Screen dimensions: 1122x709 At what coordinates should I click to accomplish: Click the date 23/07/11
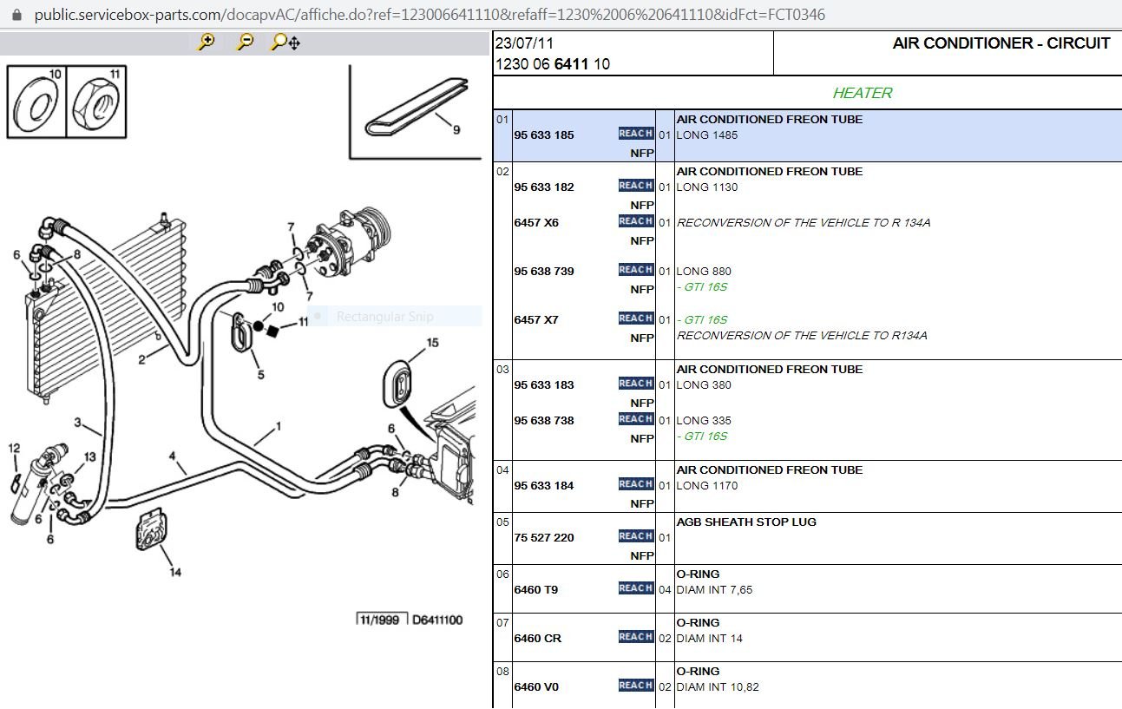pos(524,43)
